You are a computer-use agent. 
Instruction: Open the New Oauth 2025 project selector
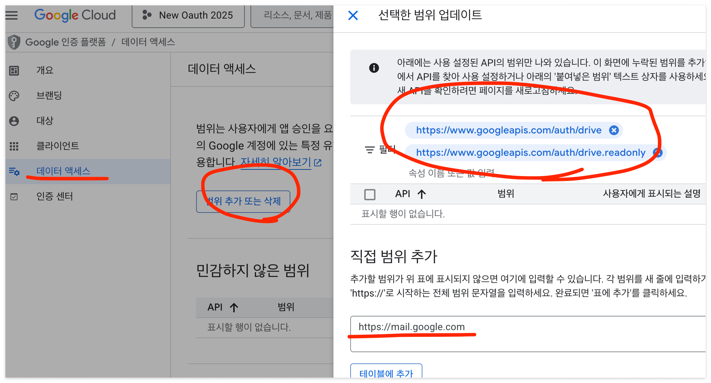[188, 15]
